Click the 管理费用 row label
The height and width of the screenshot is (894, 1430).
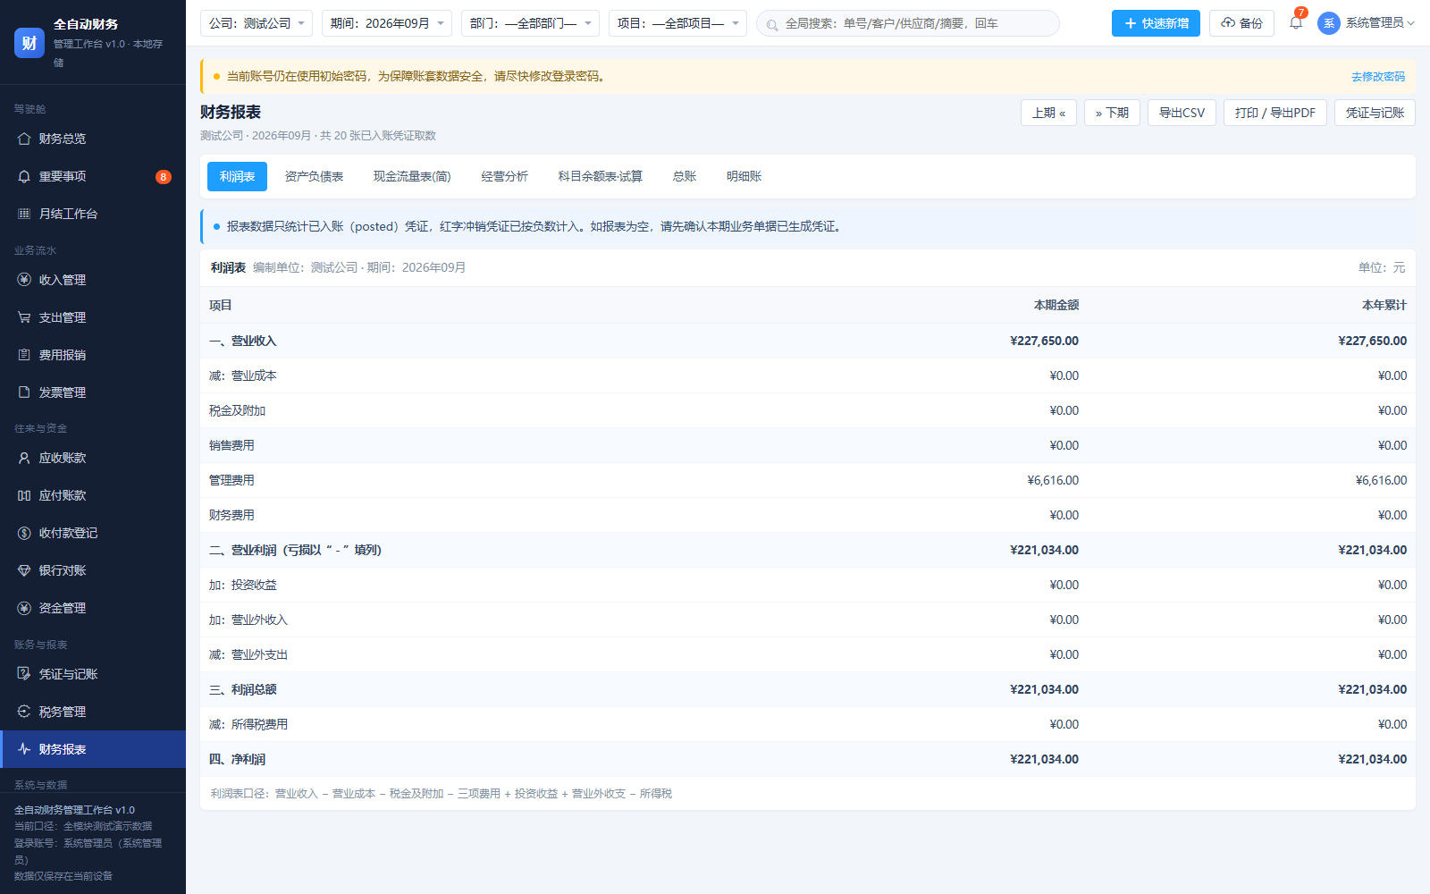click(231, 480)
